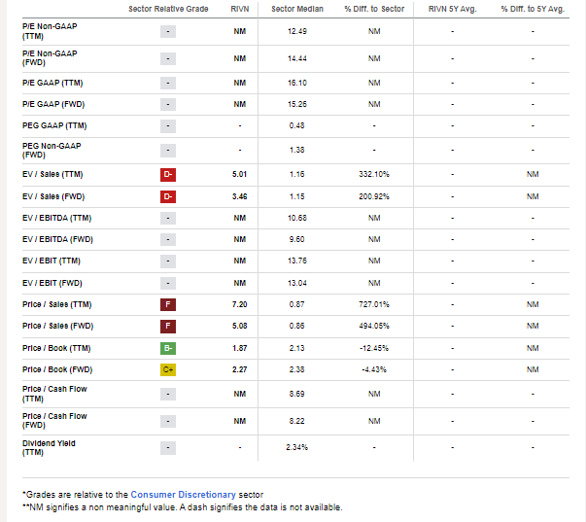Click the empty grade badge for P/E Non-GAAP (TTM)
586x522 pixels.
click(x=168, y=31)
